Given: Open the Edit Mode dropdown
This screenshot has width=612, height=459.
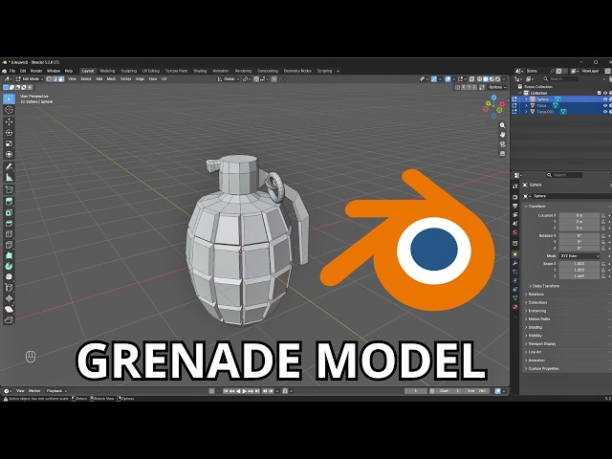Looking at the screenshot, I should pos(30,78).
